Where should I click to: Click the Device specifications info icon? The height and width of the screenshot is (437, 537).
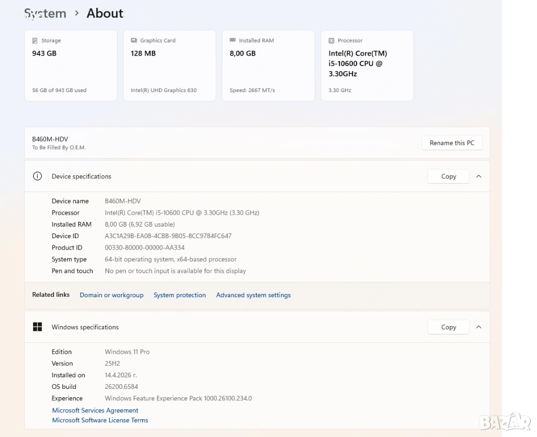[37, 176]
